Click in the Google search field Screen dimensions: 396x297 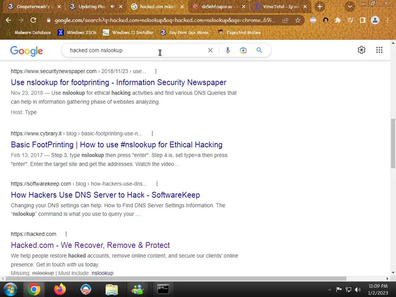137,50
